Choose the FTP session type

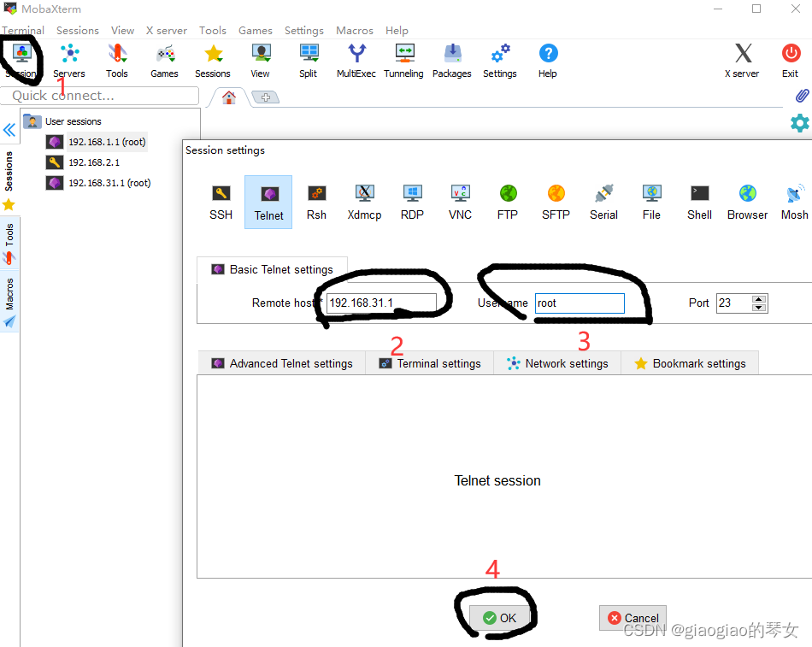point(508,202)
